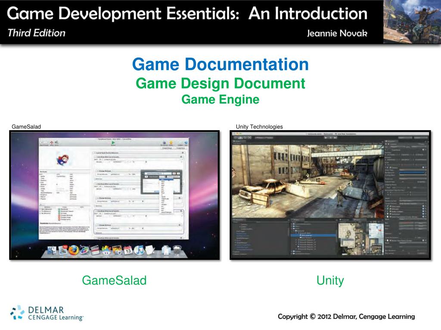The height and width of the screenshot is (330, 441).
Task: Open the Hierarchy tab in Unity
Action: click(239, 220)
